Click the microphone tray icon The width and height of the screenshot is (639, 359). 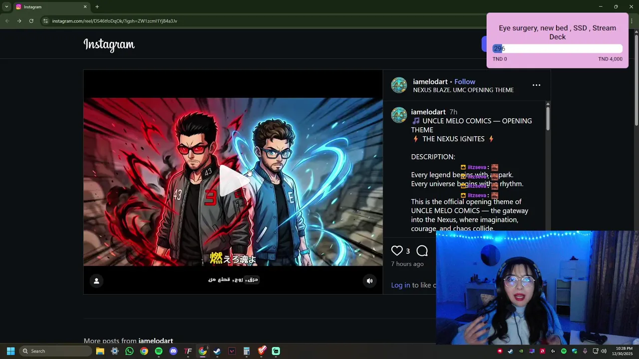(585, 351)
